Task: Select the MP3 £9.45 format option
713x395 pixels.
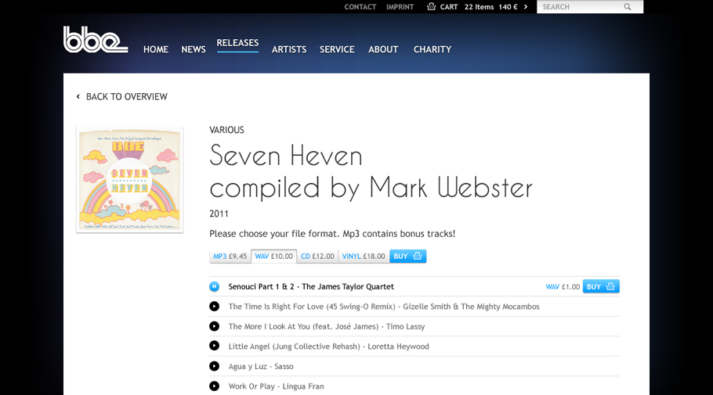Action: (230, 256)
